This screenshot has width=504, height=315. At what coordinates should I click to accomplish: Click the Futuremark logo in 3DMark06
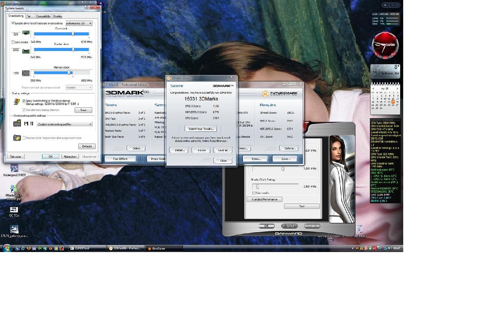(280, 94)
